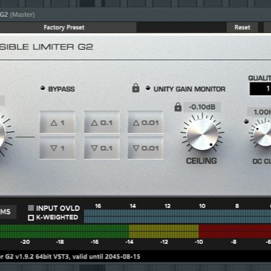Decrease threshold with down-triangle 1 button

point(57,148)
